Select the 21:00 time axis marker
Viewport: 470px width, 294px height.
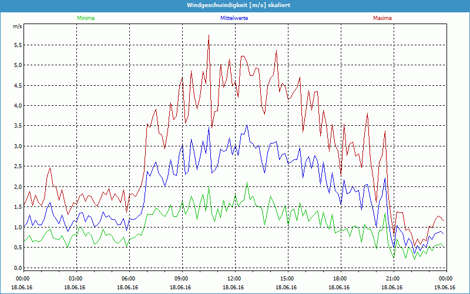(x=392, y=279)
